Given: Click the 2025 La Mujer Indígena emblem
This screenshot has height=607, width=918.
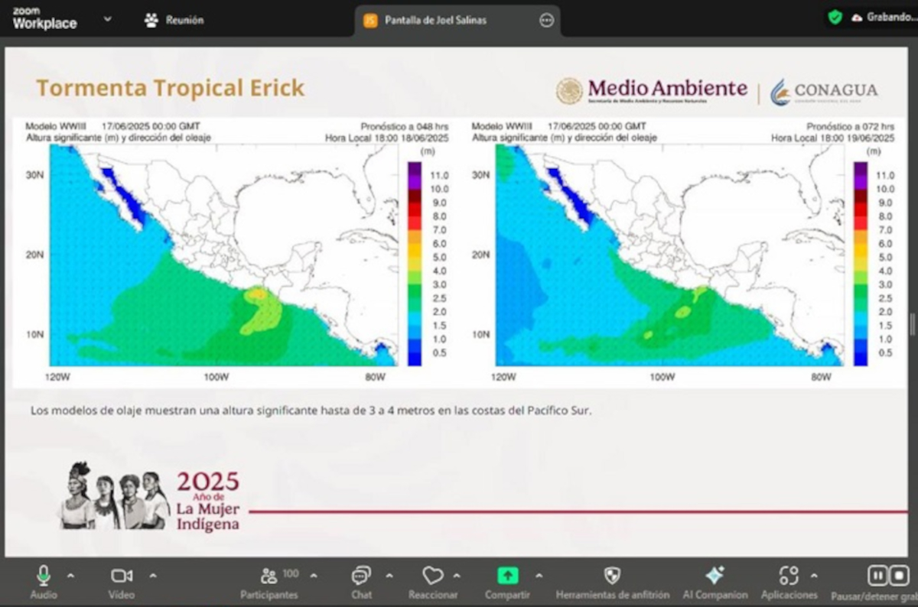Looking at the screenshot, I should click(x=150, y=498).
